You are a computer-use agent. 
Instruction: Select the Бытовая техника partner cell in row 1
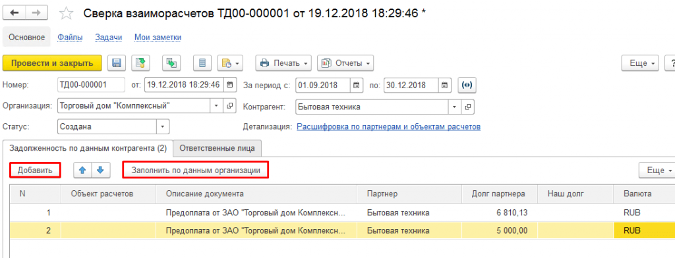tap(409, 213)
